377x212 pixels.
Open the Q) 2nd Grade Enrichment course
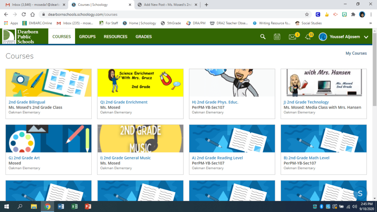(x=124, y=102)
